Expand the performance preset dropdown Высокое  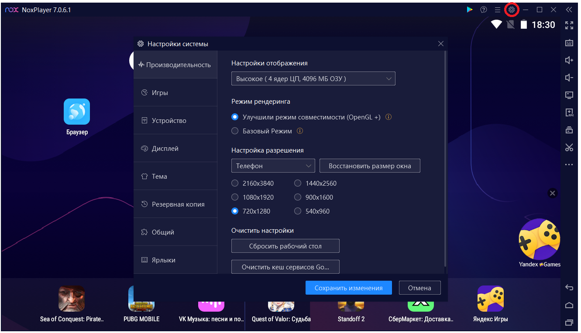click(313, 79)
